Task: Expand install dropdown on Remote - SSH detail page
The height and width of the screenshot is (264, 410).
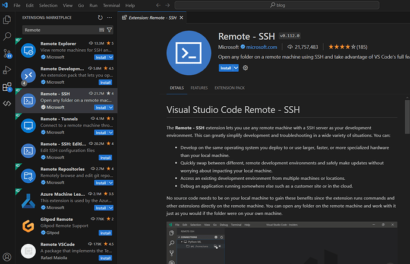Action: 236,68
